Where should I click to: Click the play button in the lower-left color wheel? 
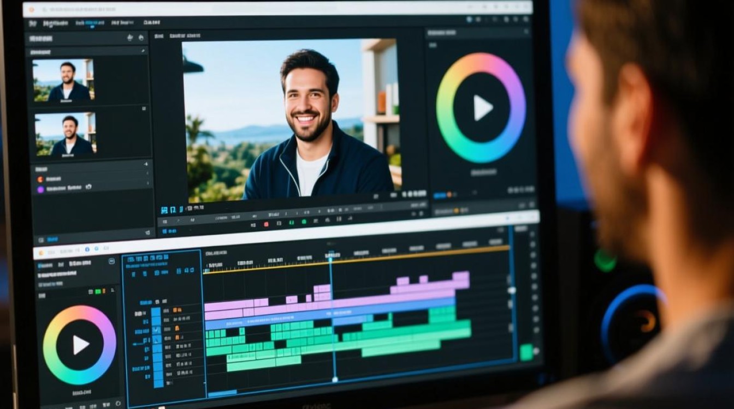80,345
